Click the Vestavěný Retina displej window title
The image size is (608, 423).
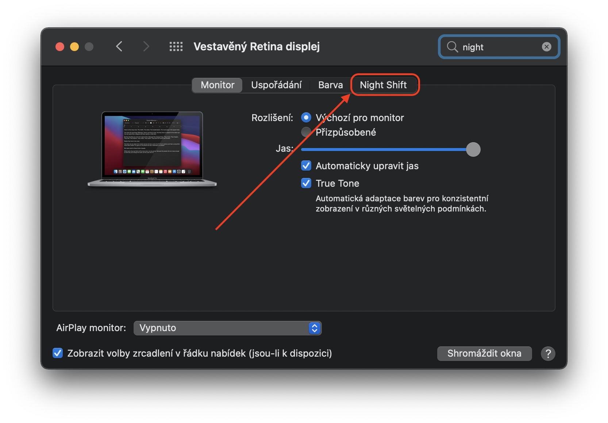(x=257, y=47)
